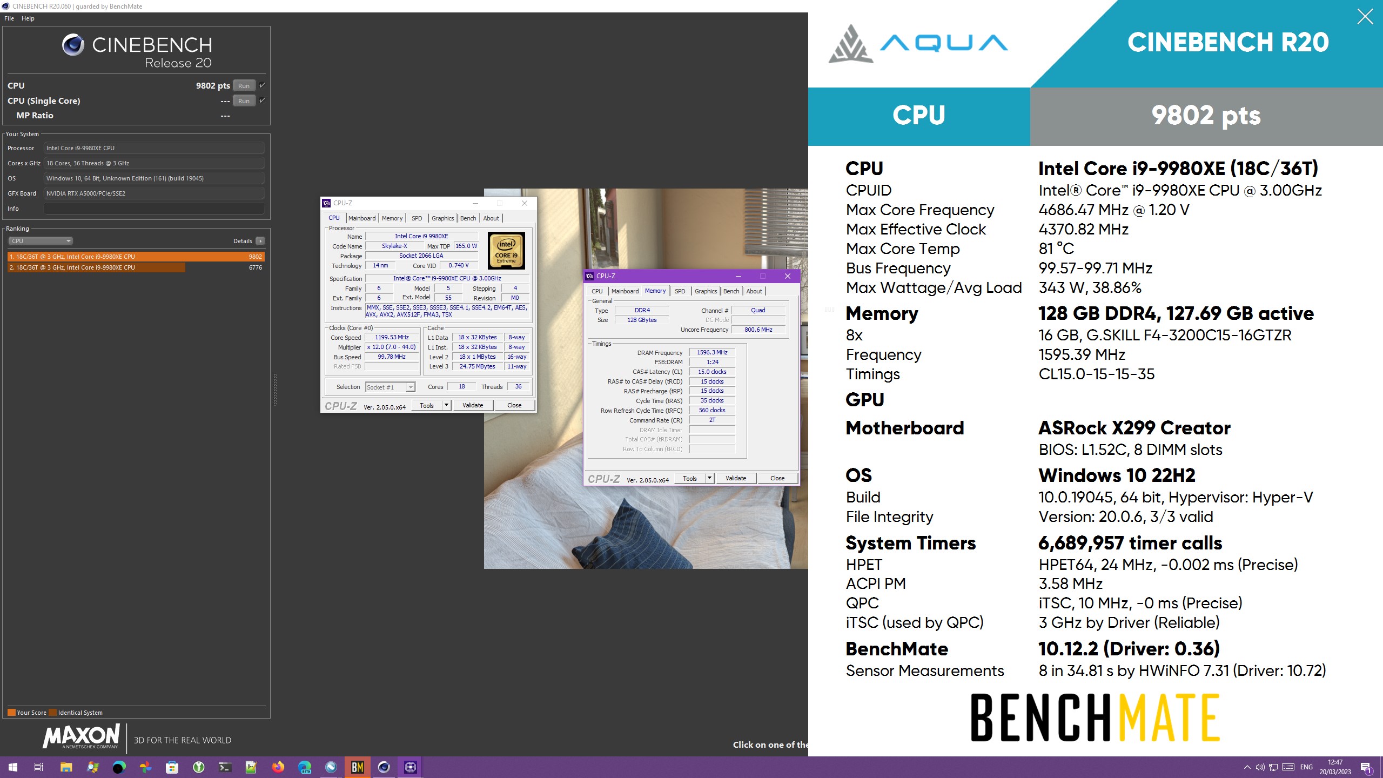
Task: Switch to SPD tab in CPU-Z Memory window
Action: 680,291
